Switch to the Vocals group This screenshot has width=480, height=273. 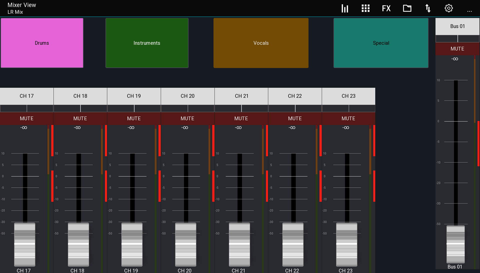click(261, 43)
